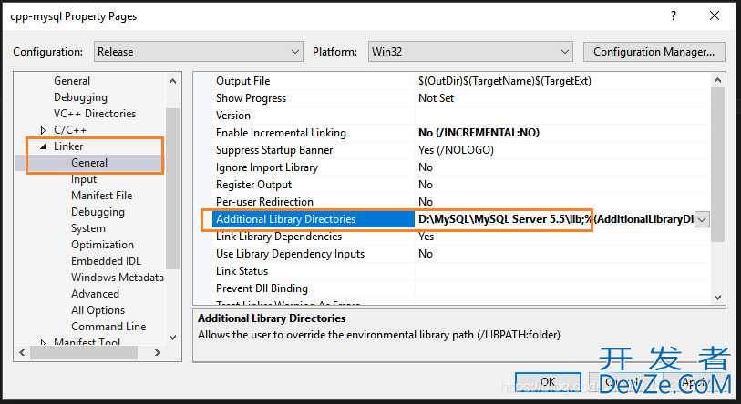This screenshot has height=404, width=741.
Task: Select the Prevent Dll Binding property
Action: pyautogui.click(x=262, y=288)
